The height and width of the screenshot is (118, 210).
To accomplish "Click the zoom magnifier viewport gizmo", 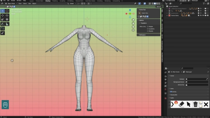I will [x=133, y=20].
